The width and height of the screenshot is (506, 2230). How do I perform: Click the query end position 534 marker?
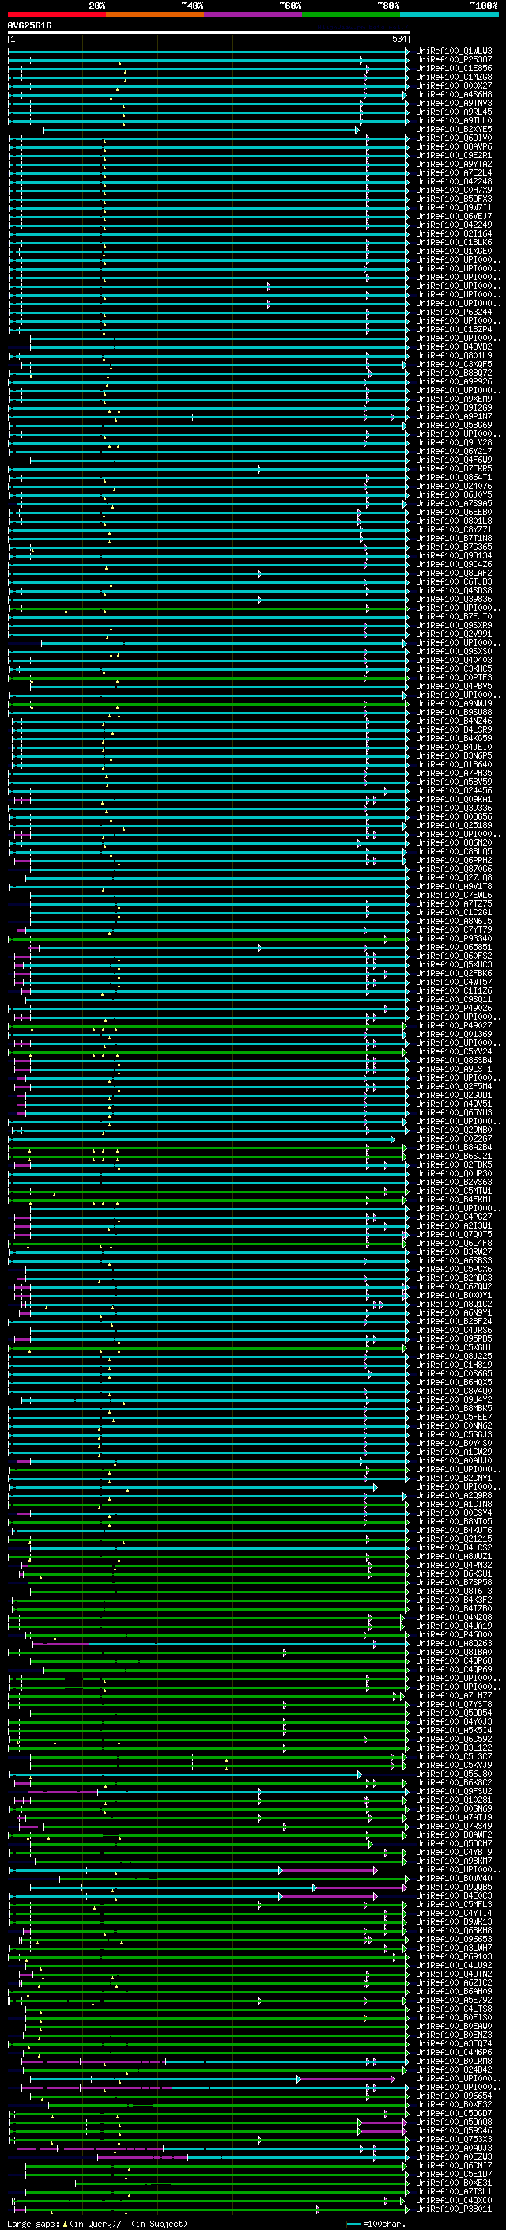coord(398,40)
